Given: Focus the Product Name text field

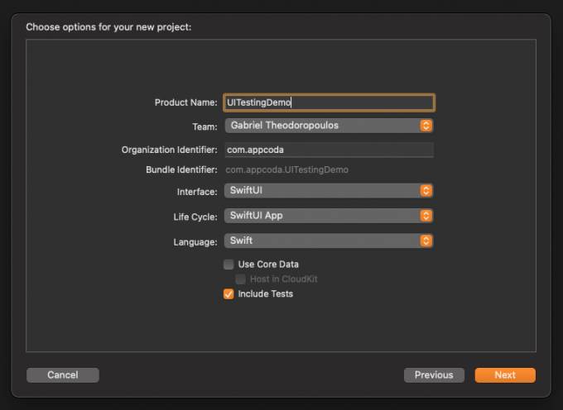Looking at the screenshot, I should [329, 102].
